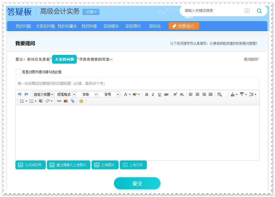Open search preview with the magnifier toolbar icon
This screenshot has width=275, height=197.
(220, 94)
